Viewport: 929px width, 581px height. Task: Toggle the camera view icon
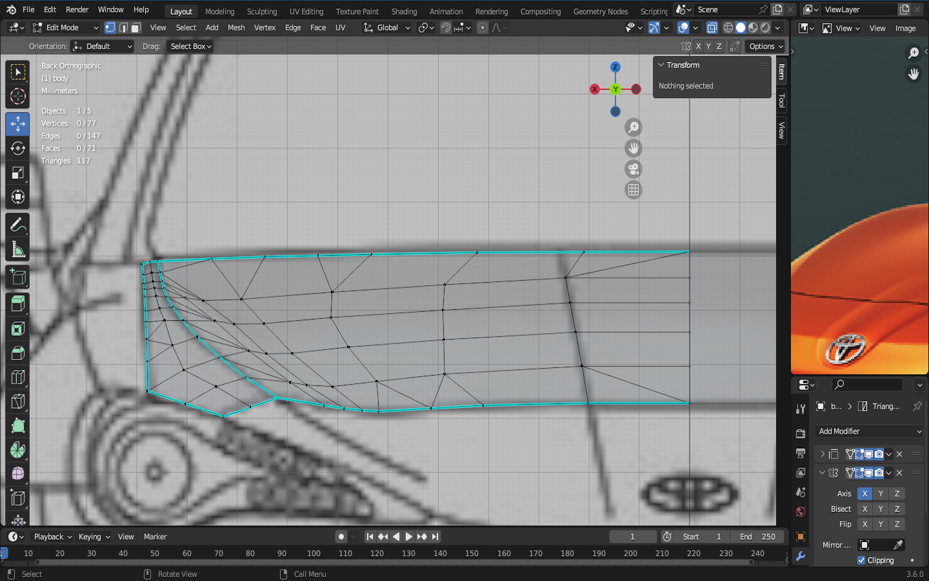[x=634, y=169]
